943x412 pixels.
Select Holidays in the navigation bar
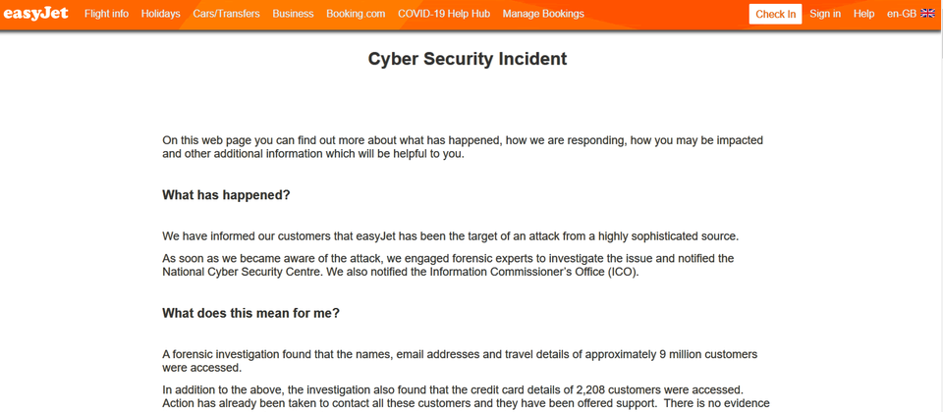click(160, 14)
